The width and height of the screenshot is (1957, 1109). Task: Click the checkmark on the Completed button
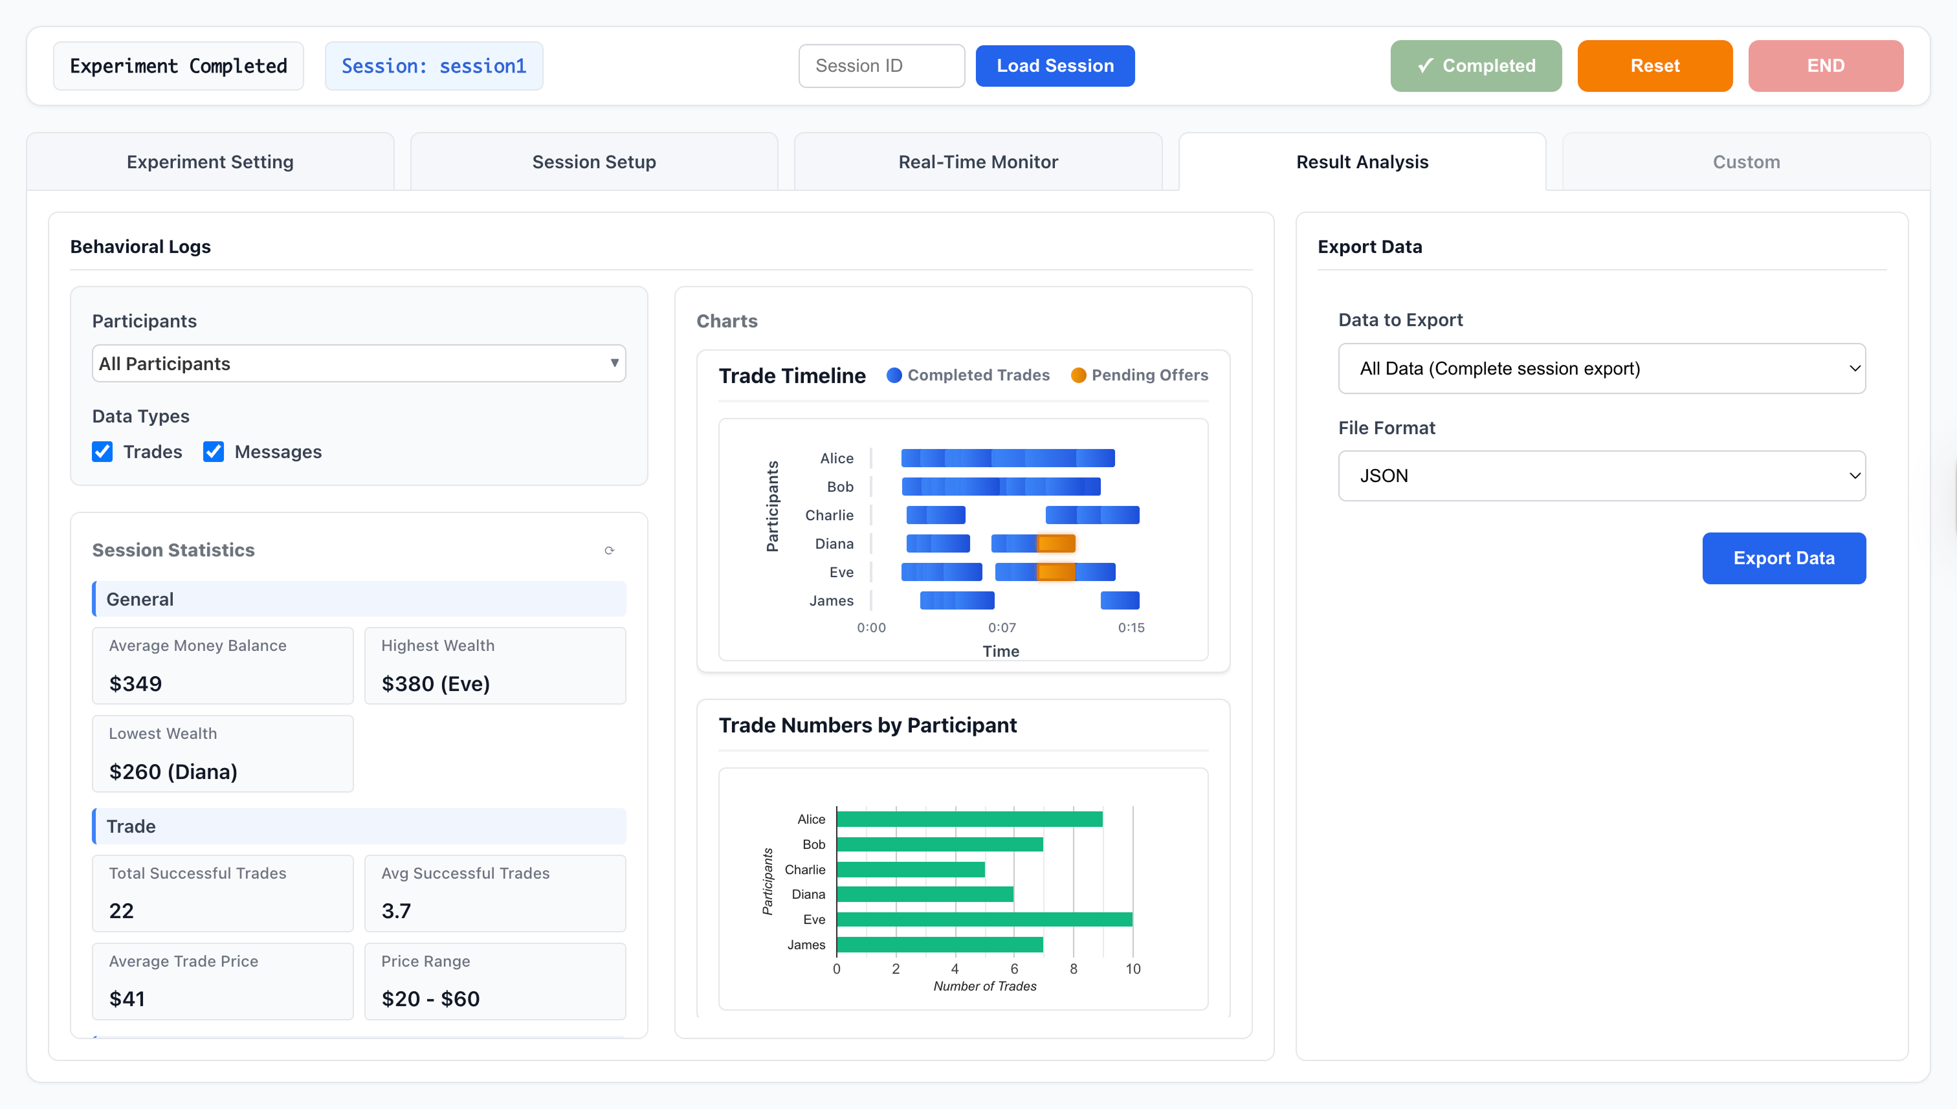(x=1424, y=65)
